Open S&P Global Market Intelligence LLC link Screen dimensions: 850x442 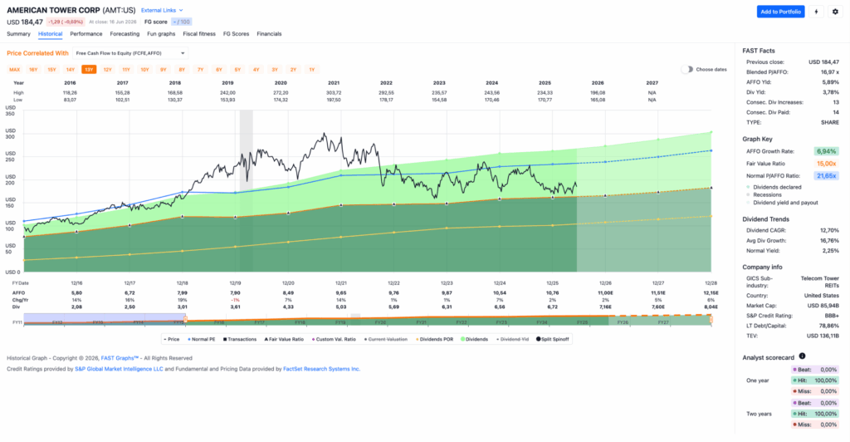point(119,369)
